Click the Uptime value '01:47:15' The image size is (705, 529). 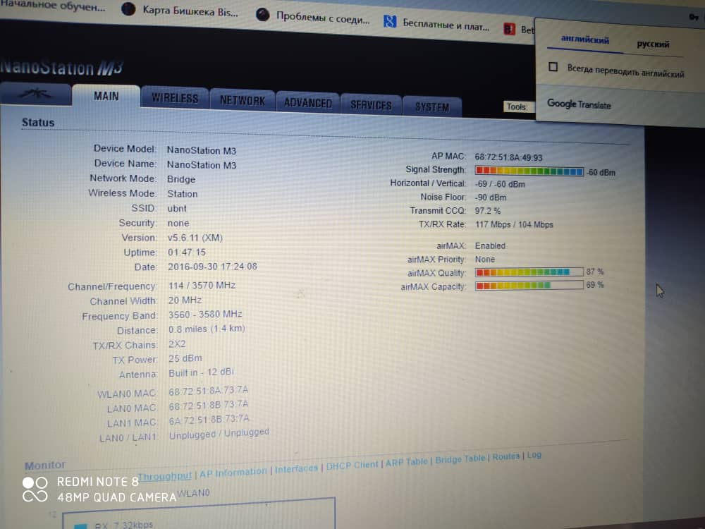tap(187, 252)
